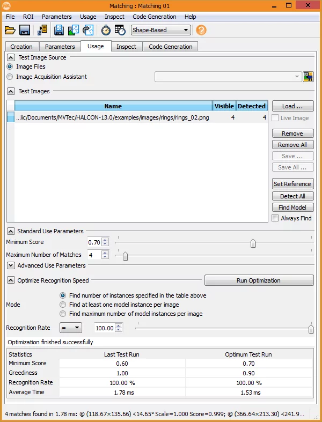
Task: Enable the Always Find checkbox
Action: (x=275, y=218)
